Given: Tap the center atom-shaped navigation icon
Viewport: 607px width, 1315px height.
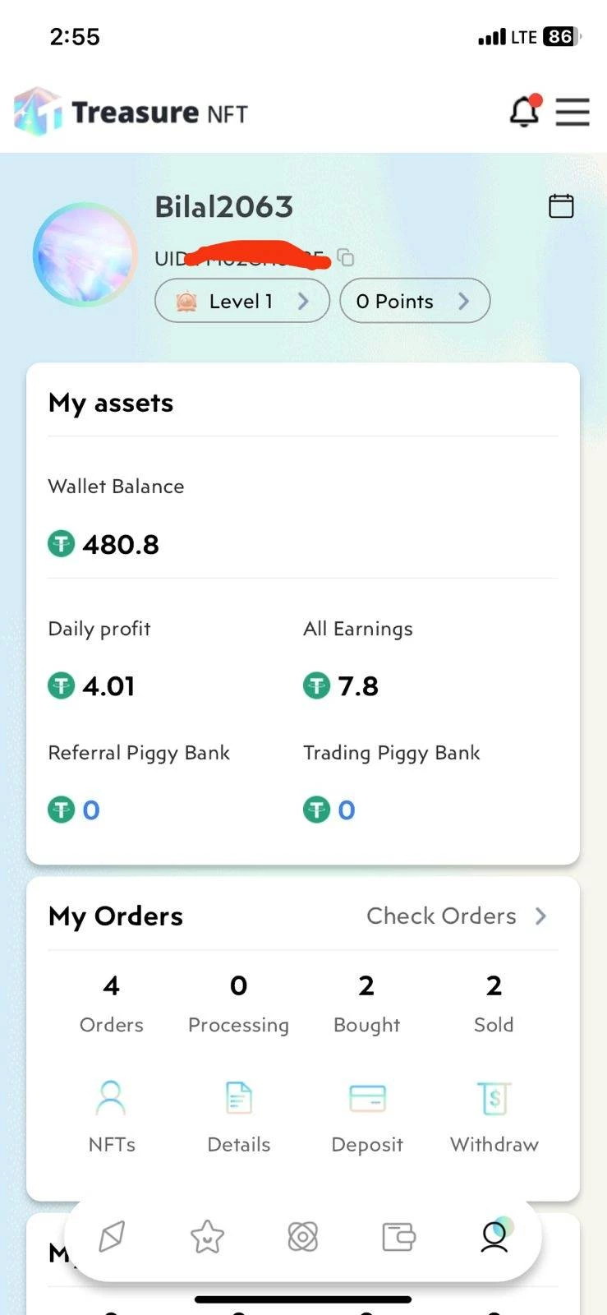Looking at the screenshot, I should coord(303,1236).
